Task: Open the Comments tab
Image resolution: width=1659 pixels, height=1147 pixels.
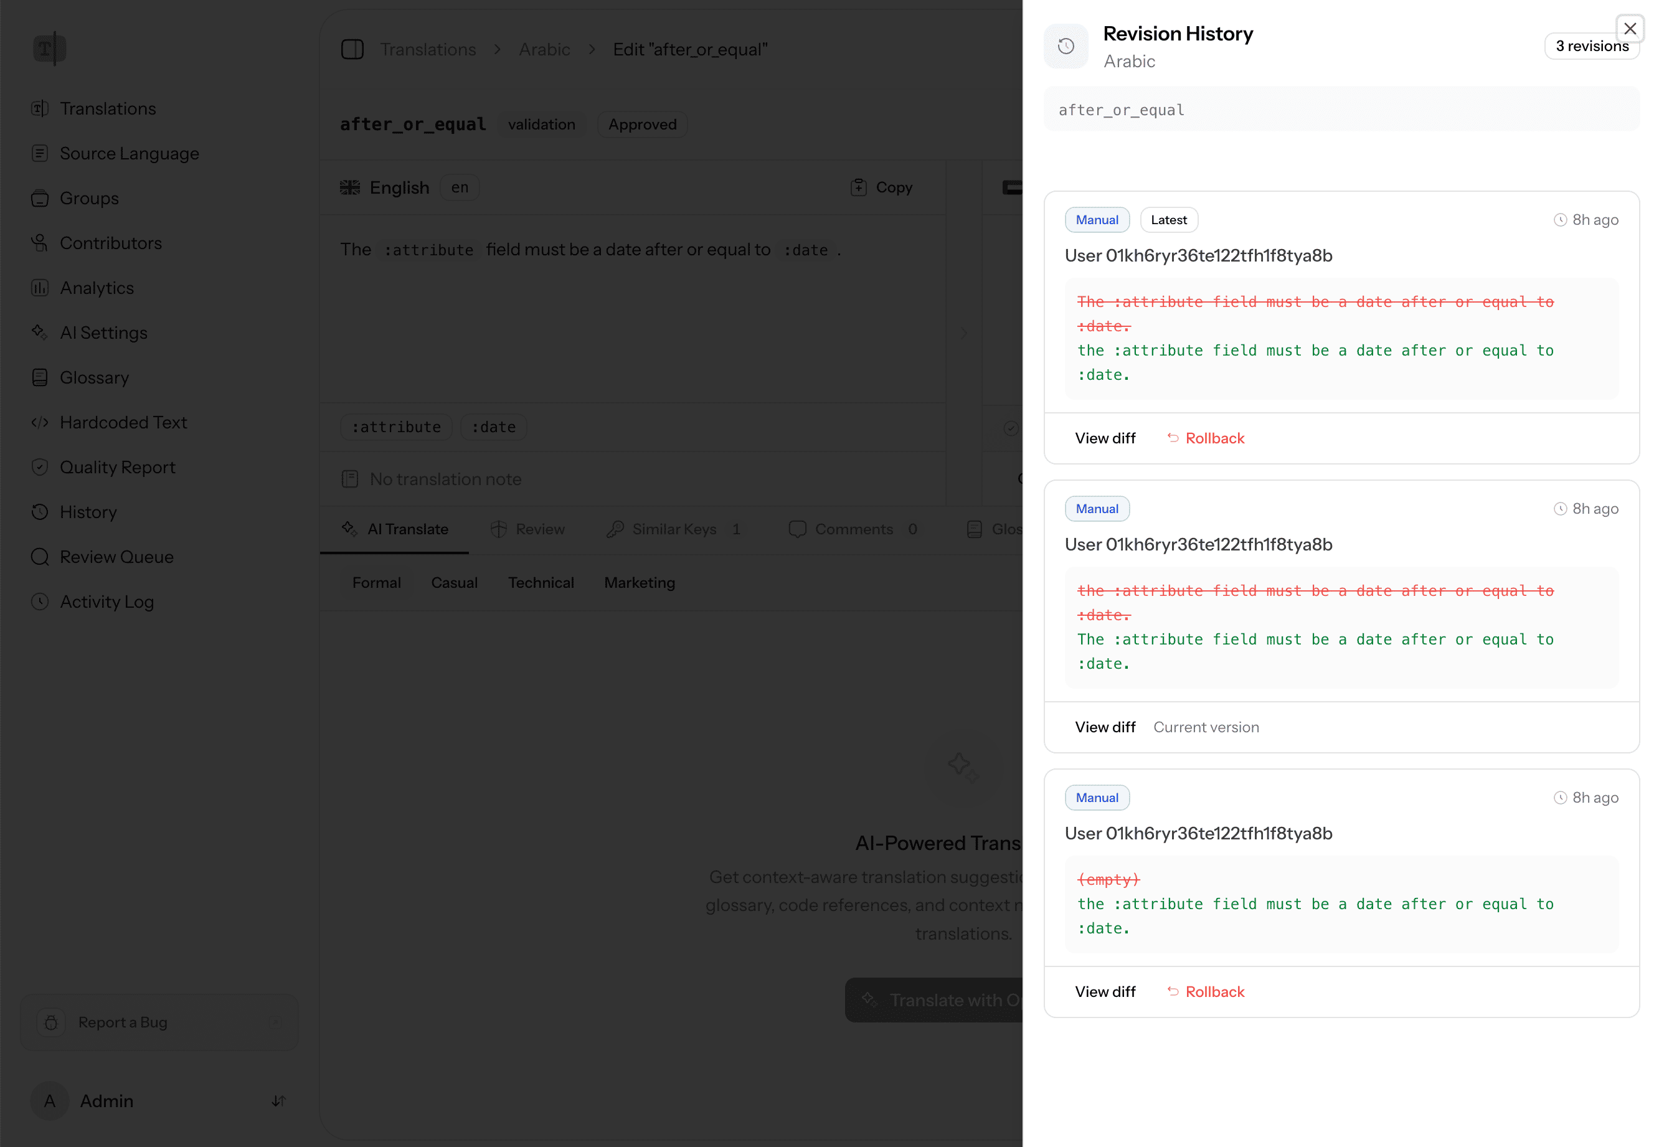Action: point(853,530)
